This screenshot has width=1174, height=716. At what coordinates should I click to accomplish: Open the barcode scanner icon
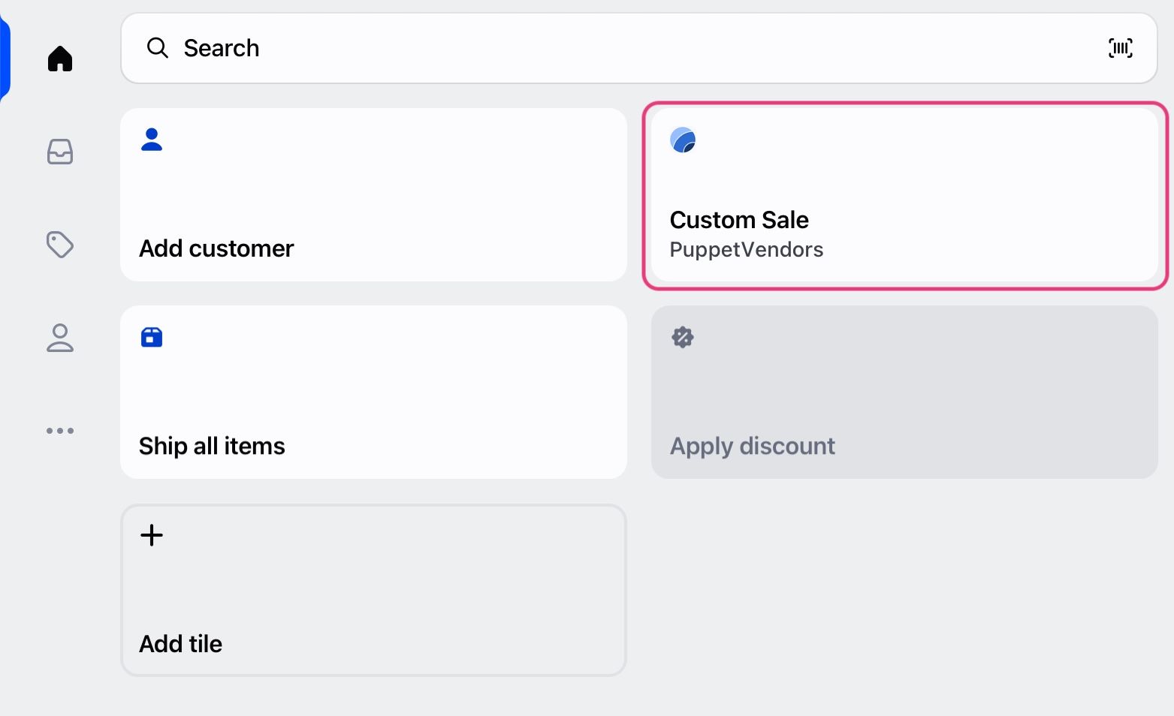tap(1120, 48)
